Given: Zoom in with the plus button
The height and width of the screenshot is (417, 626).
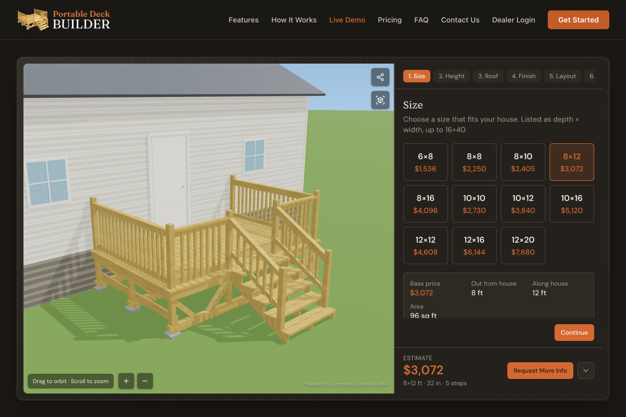Looking at the screenshot, I should click(126, 381).
